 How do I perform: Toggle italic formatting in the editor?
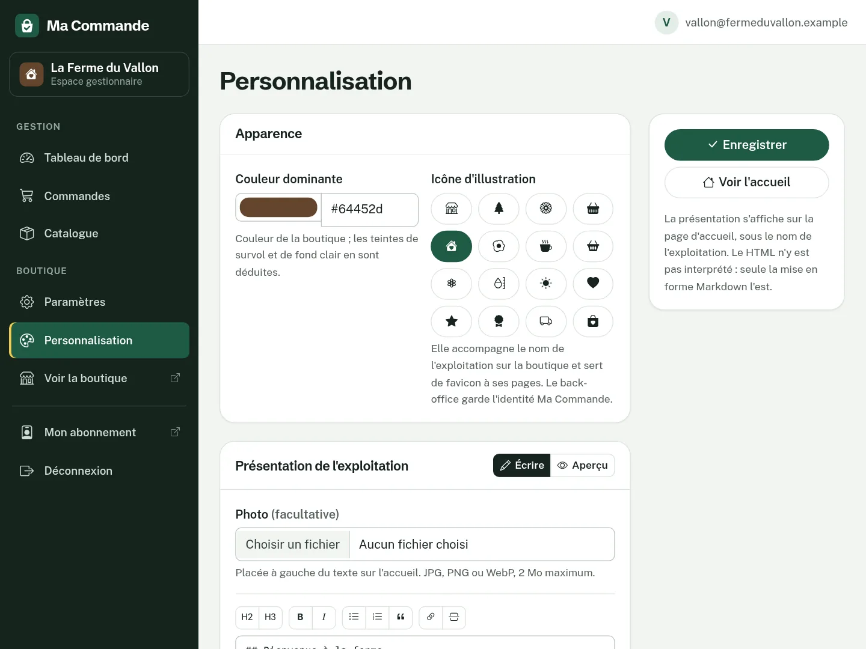coord(324,617)
